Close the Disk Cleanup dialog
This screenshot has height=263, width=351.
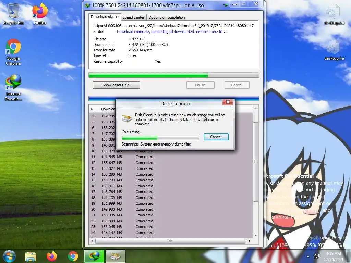tap(228, 102)
